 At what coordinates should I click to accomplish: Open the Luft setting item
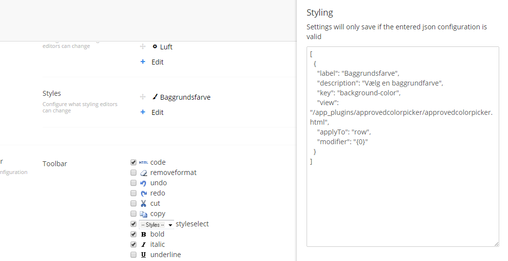click(166, 47)
